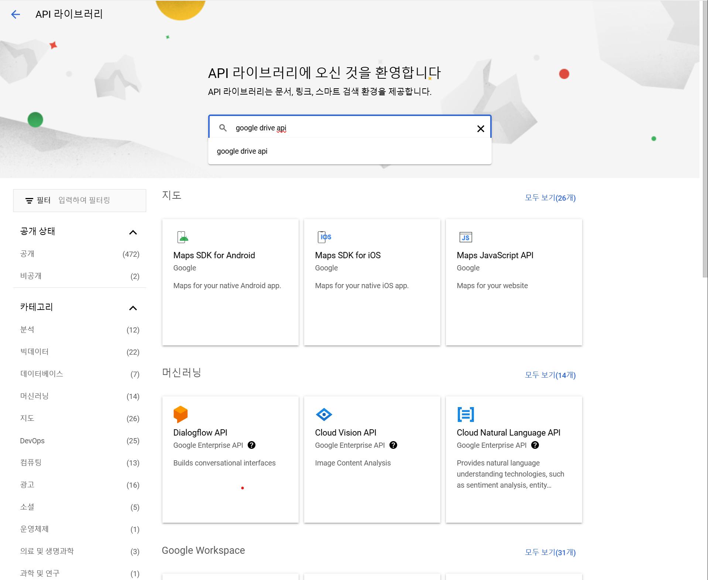
Task: Open Maps SDK for Android icon
Action: [x=183, y=237]
